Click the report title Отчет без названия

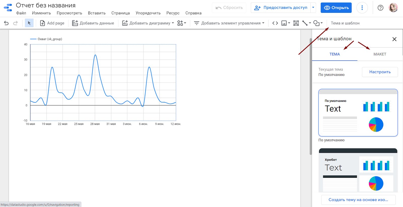tap(46, 6)
